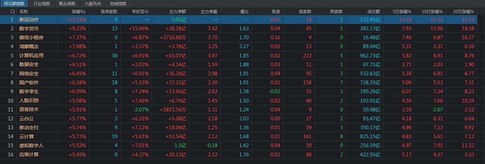Screen dimensions: 485x164
Task: Click the 11.32 twenty-day gain value
Action: click(468, 145)
